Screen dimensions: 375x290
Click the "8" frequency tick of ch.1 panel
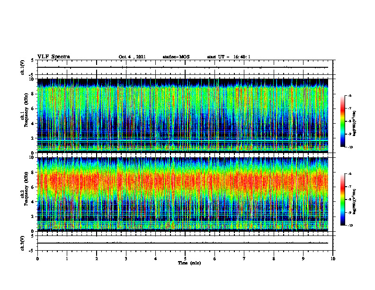click(x=33, y=94)
